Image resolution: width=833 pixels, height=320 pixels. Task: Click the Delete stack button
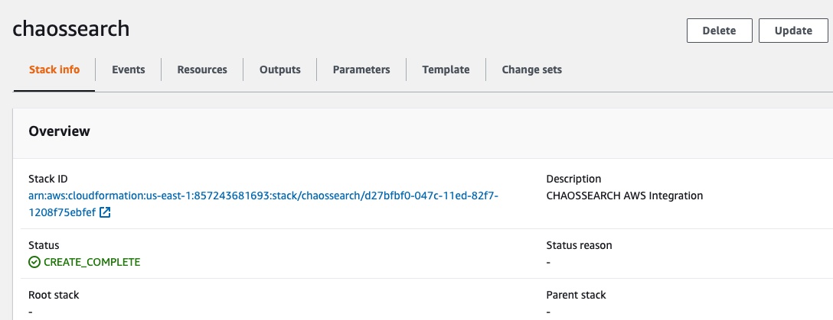pyautogui.click(x=720, y=31)
